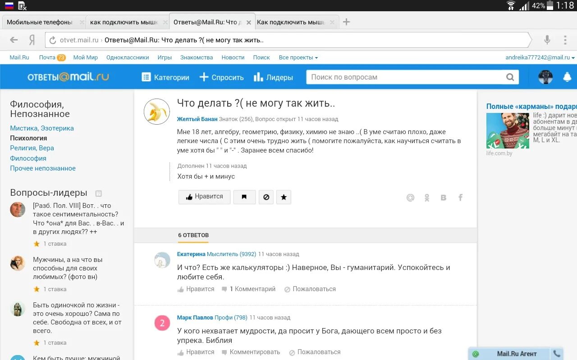Open Почта with 73 unread messages
577x360 pixels.
(52, 58)
